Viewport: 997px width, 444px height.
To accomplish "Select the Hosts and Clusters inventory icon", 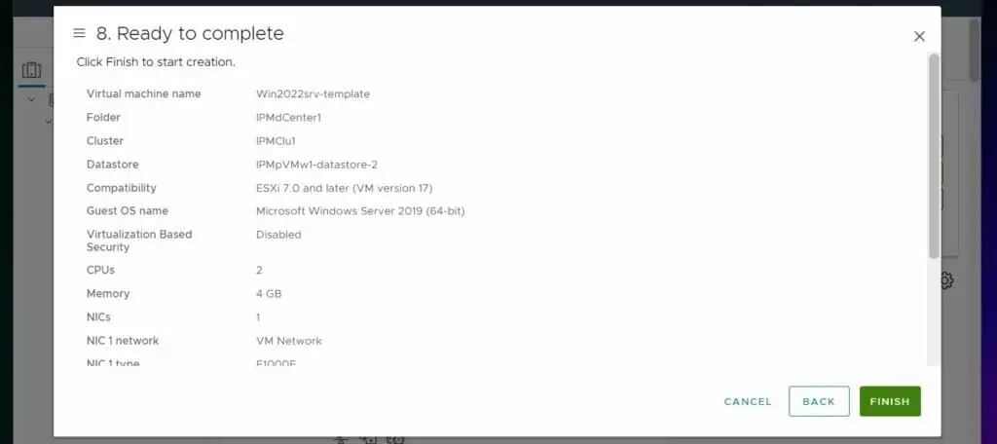I will tap(32, 70).
